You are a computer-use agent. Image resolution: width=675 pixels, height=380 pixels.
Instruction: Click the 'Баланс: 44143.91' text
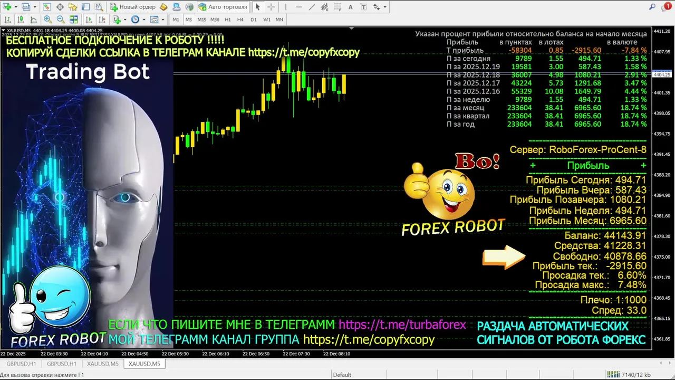coord(605,235)
